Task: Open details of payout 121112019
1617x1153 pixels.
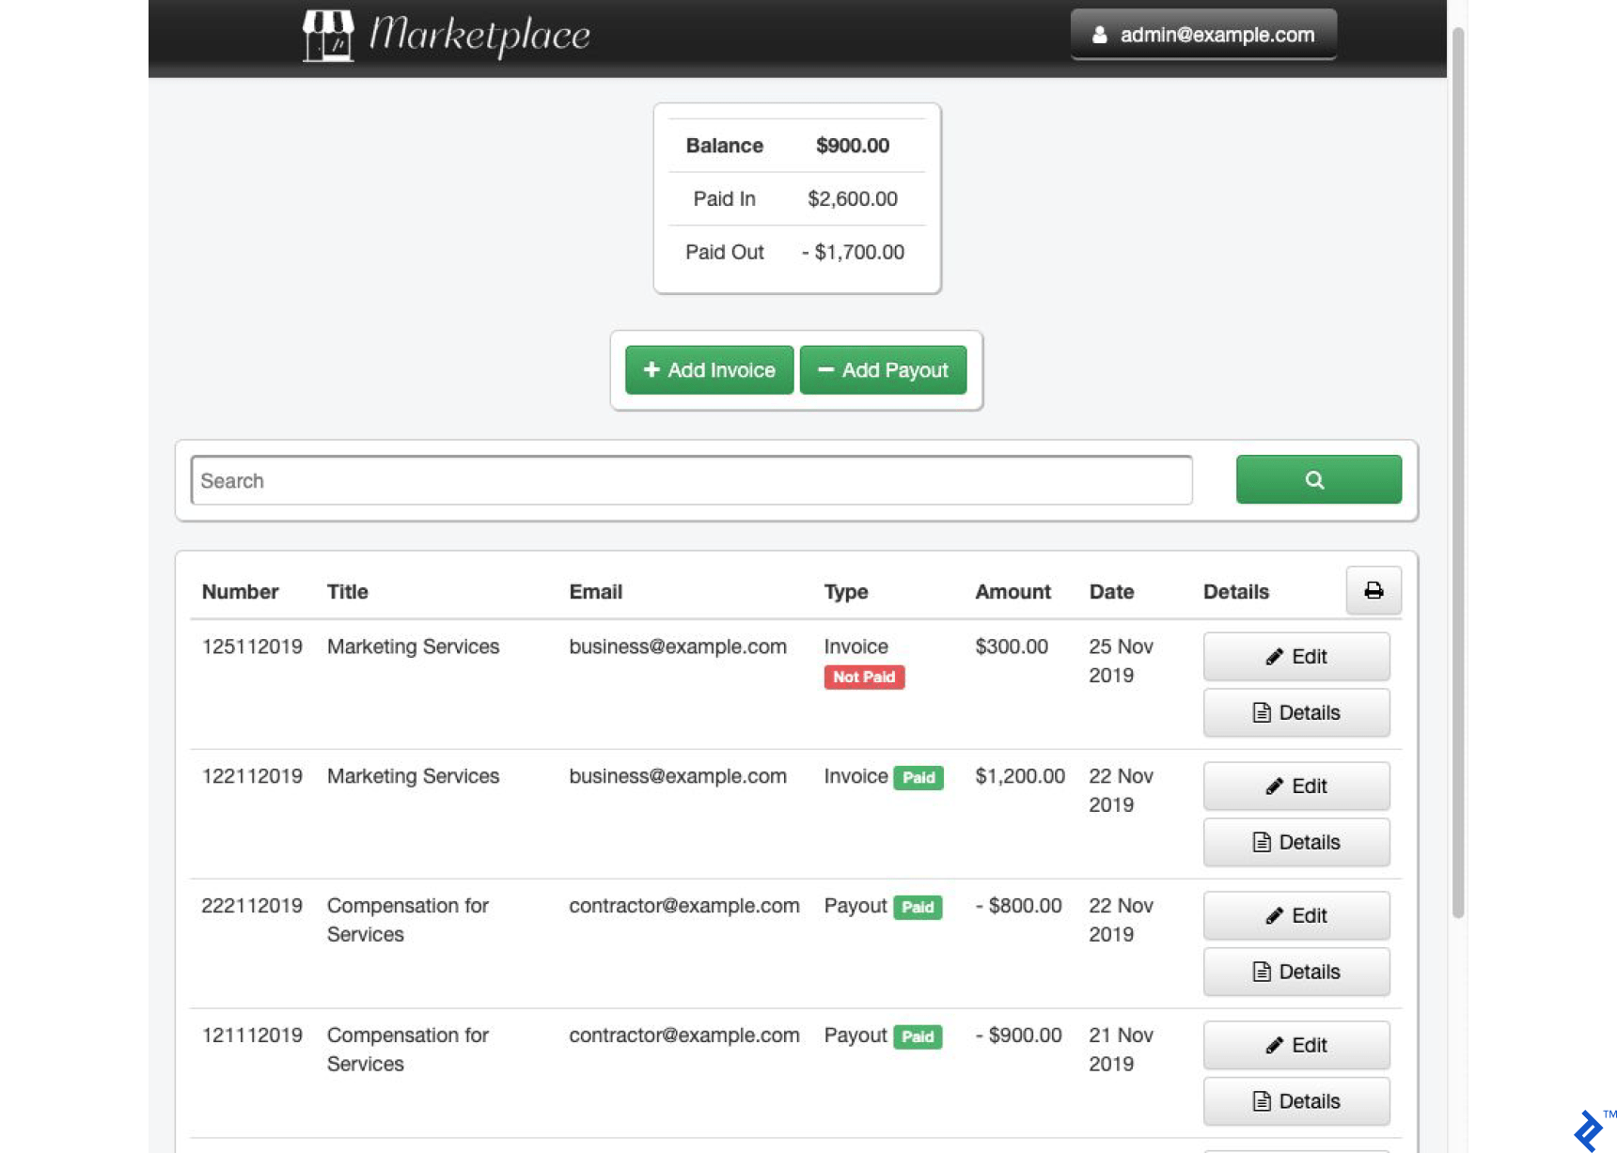Action: (1295, 1101)
